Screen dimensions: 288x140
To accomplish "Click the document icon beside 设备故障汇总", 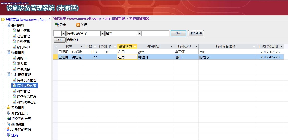I will coord(14,102).
